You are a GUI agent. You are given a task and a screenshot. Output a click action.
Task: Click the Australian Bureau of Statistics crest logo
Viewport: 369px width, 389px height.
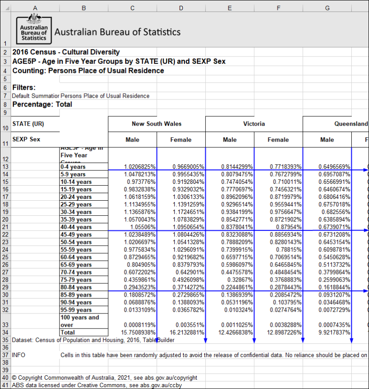click(x=34, y=29)
